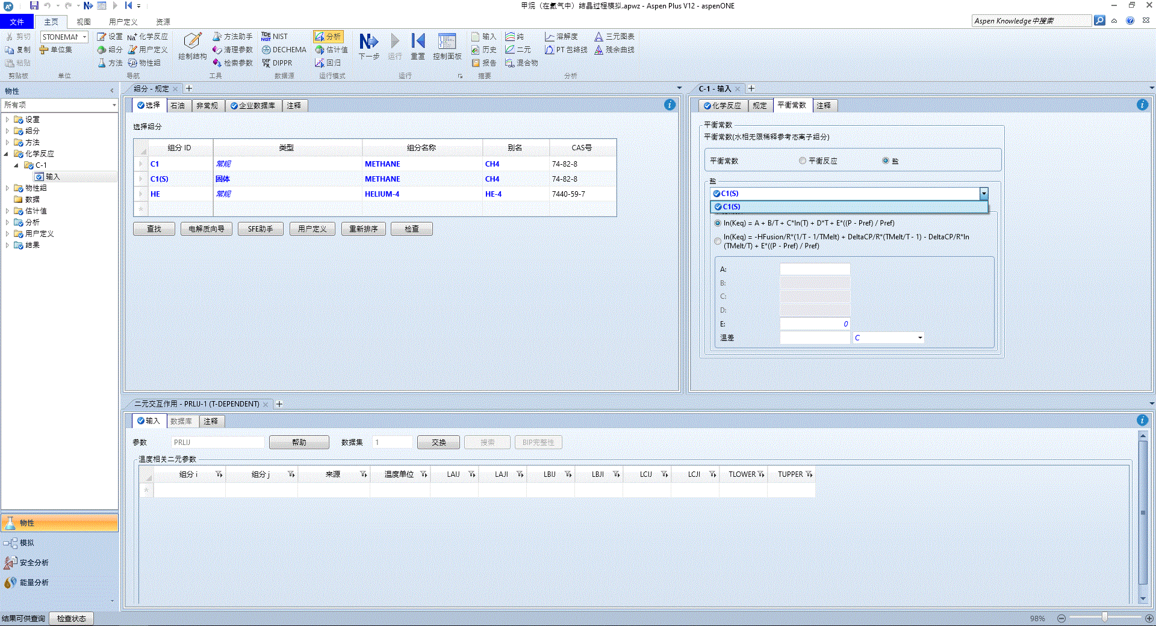Click the zoom in plus button
Screen dimensions: 1156x626
coord(1149,618)
